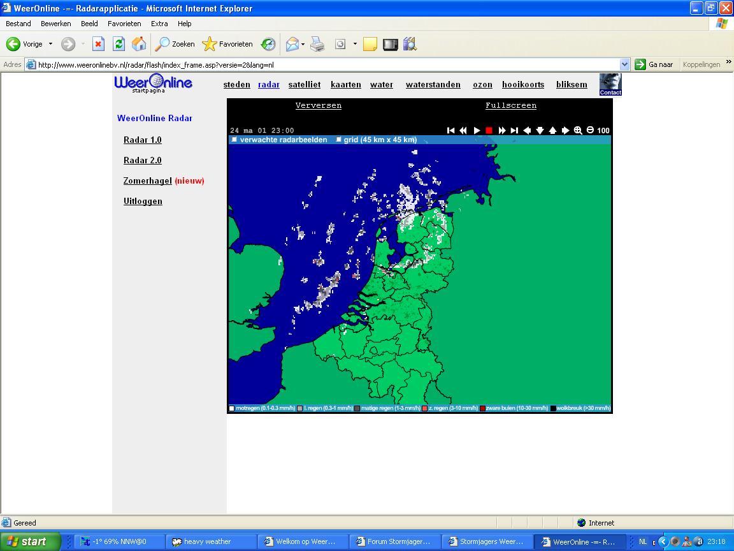
Task: Open the mail button dropdown arrow
Action: [303, 44]
